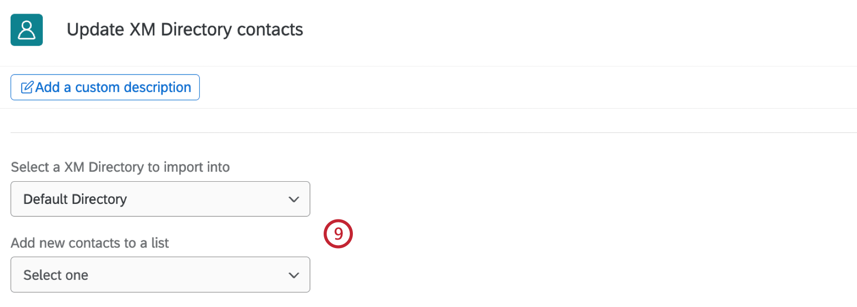This screenshot has height=307, width=857.
Task: Click Add a custom description
Action: 104,87
